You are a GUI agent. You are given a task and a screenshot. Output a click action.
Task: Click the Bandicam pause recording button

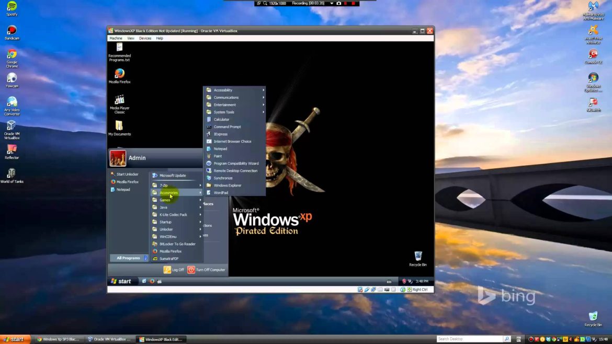click(x=346, y=3)
